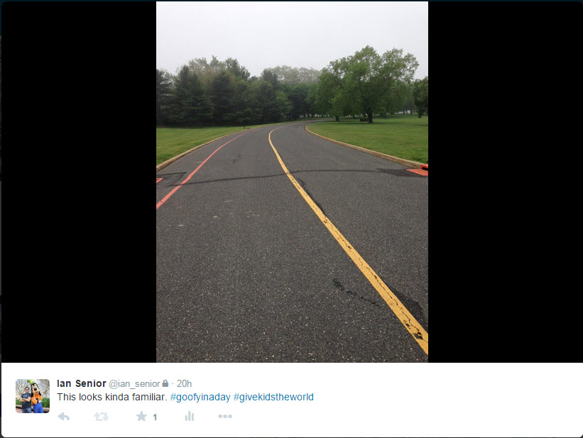
Task: Click the protected account lock icon
Action: 165,383
